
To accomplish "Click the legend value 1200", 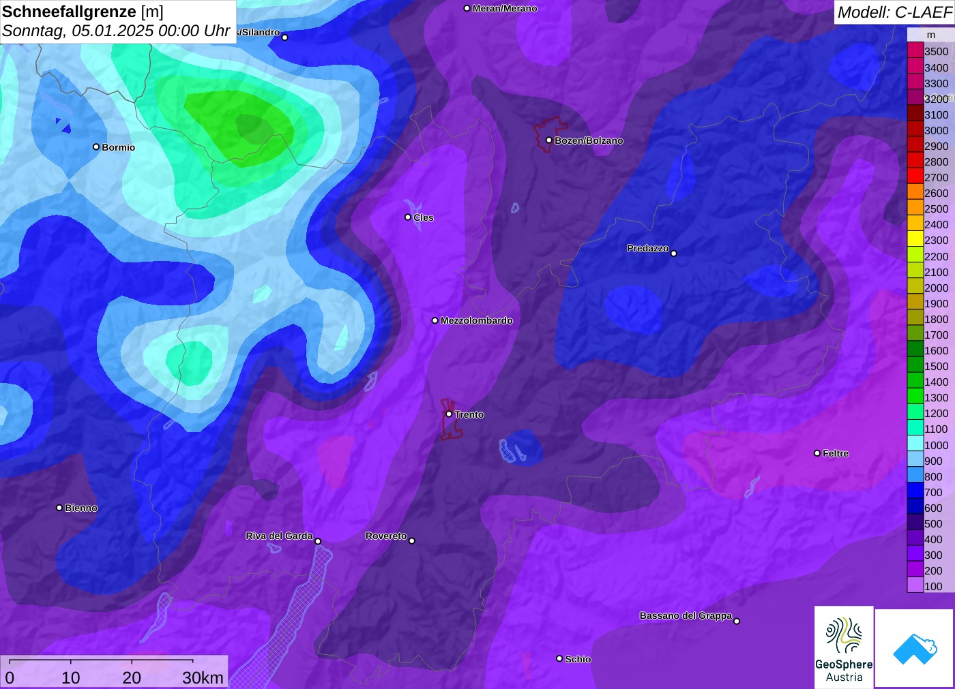I will click(937, 413).
